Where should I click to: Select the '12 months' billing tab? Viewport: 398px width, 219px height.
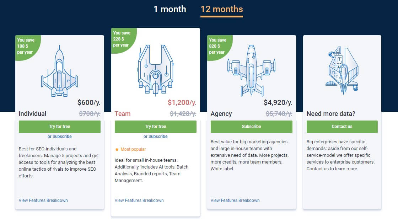coord(221,9)
